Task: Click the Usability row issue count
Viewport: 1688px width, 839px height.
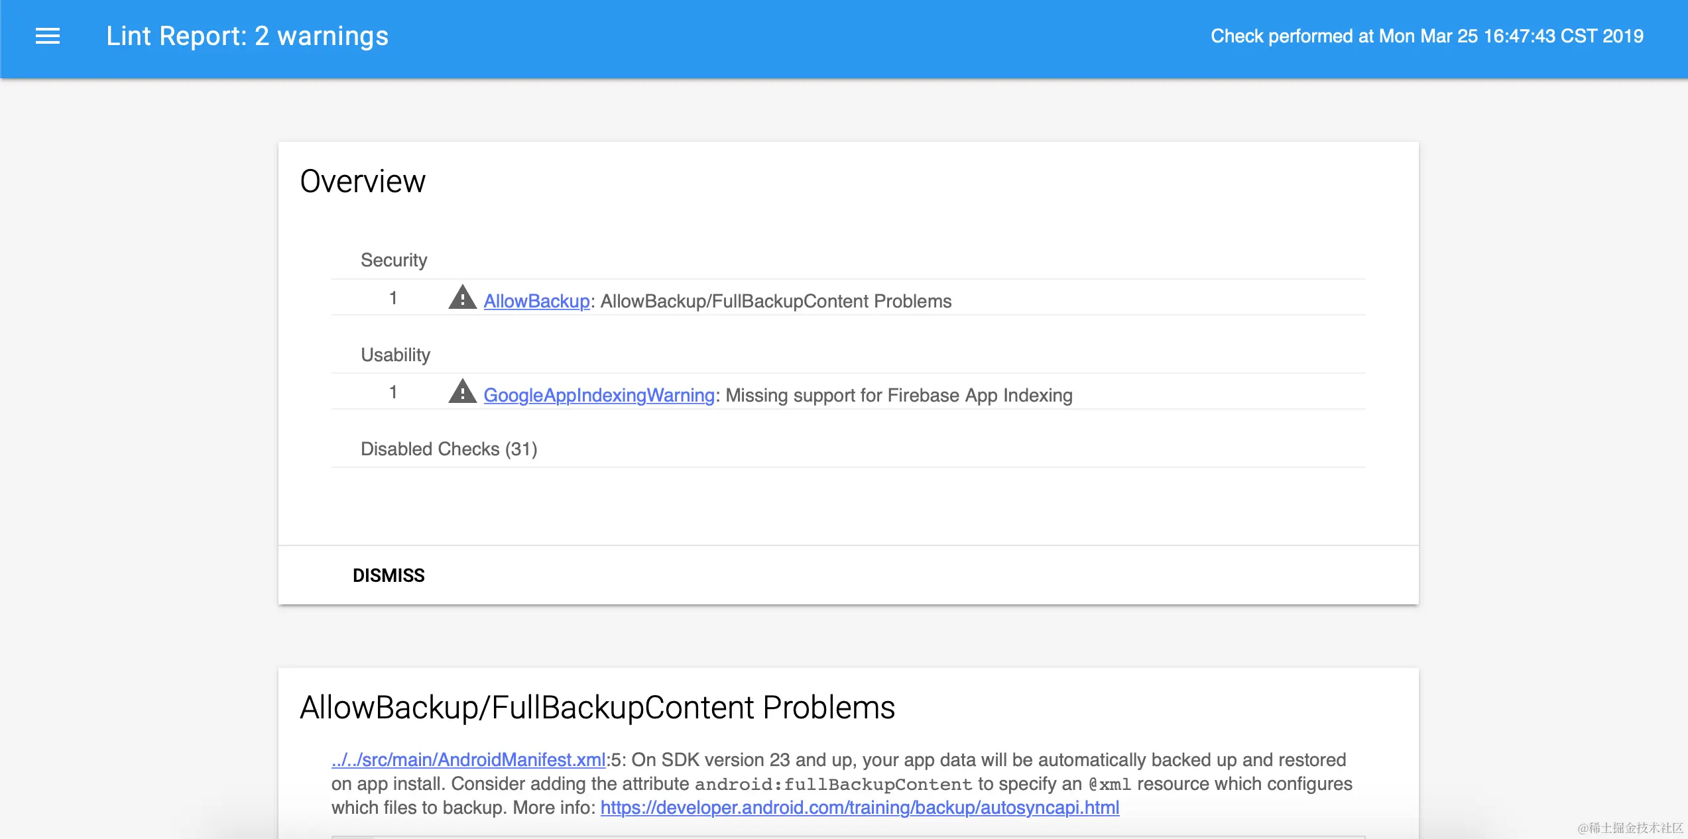Action: pyautogui.click(x=393, y=392)
